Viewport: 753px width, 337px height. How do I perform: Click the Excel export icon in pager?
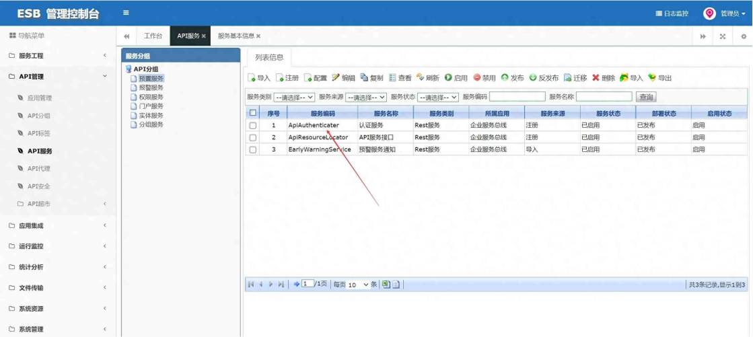pos(386,284)
